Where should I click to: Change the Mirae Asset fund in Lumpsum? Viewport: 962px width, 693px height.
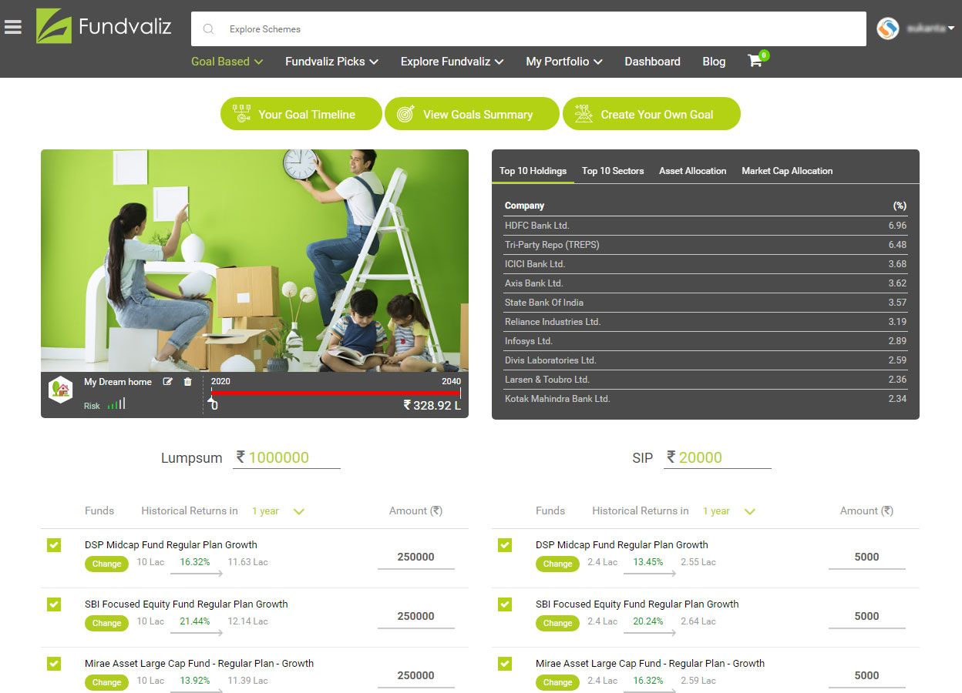coord(106,682)
